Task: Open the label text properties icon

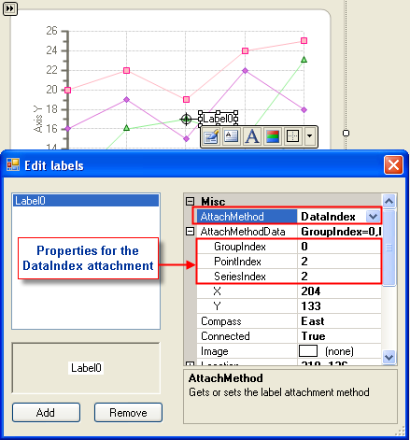Action: click(232, 136)
